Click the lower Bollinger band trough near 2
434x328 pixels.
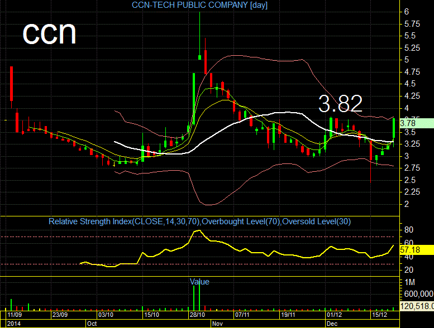[x=208, y=205]
